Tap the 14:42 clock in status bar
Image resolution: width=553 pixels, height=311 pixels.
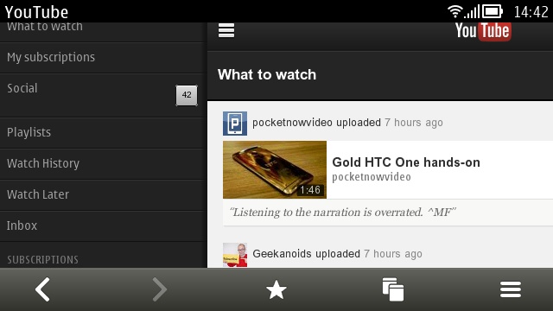coord(531,12)
